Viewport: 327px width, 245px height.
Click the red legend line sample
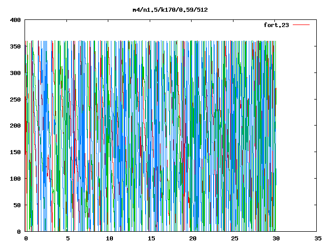pos(301,25)
